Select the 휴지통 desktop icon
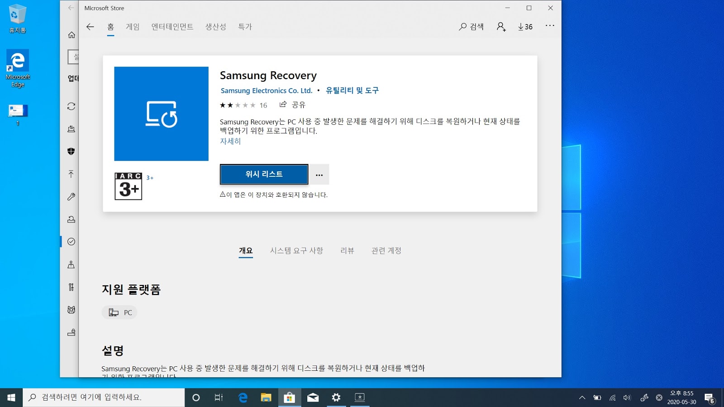This screenshot has height=407, width=724. point(18,19)
